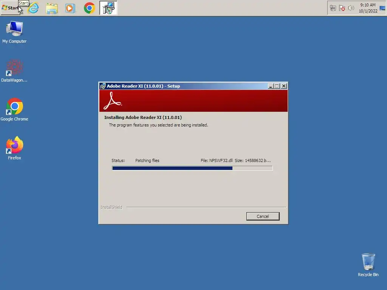Select the Google Chrome desktop shortcut
Viewport: 387px width, 290px height.
14,110
